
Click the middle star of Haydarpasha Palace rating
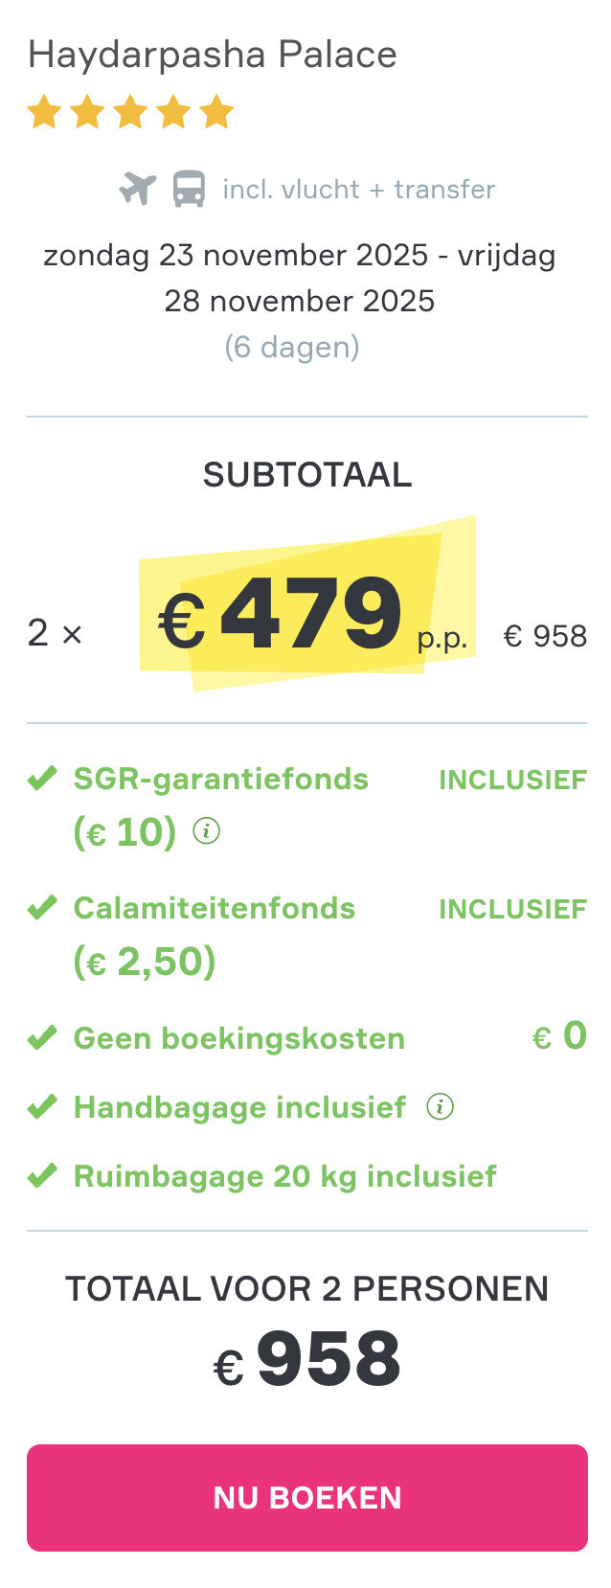(x=130, y=111)
